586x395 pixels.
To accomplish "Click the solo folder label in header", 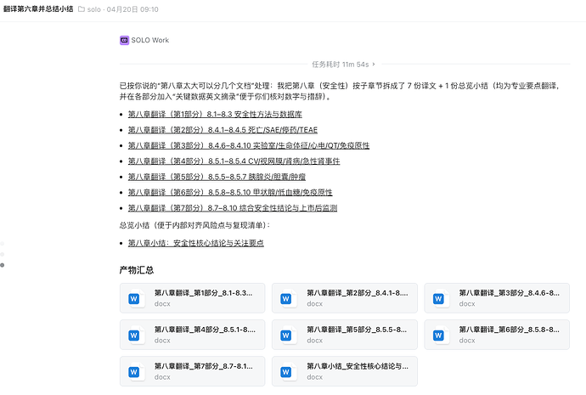I will coord(93,9).
